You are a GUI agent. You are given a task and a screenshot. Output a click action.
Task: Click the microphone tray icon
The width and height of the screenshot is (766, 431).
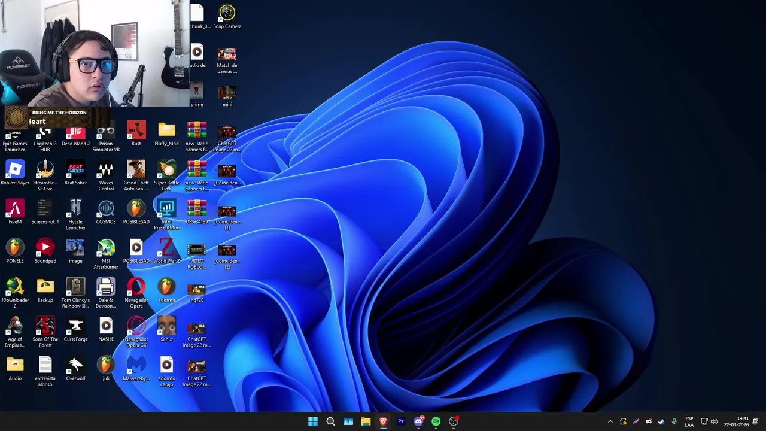tap(674, 421)
